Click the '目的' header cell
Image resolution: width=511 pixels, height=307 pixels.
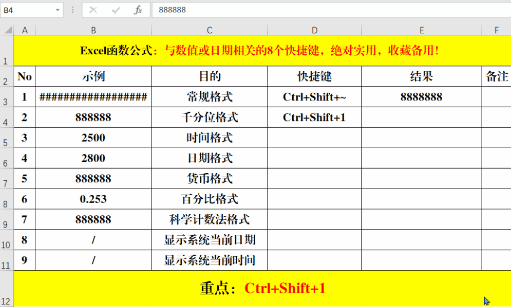tap(210, 76)
